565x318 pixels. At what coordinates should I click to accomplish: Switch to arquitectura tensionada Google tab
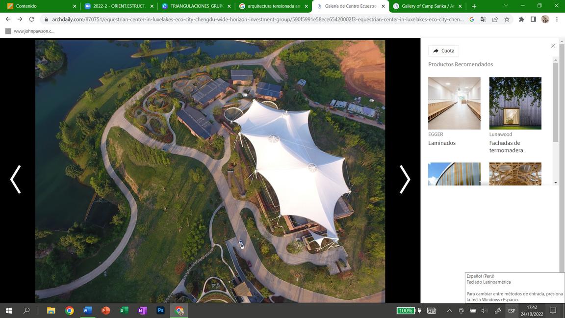pyautogui.click(x=274, y=6)
